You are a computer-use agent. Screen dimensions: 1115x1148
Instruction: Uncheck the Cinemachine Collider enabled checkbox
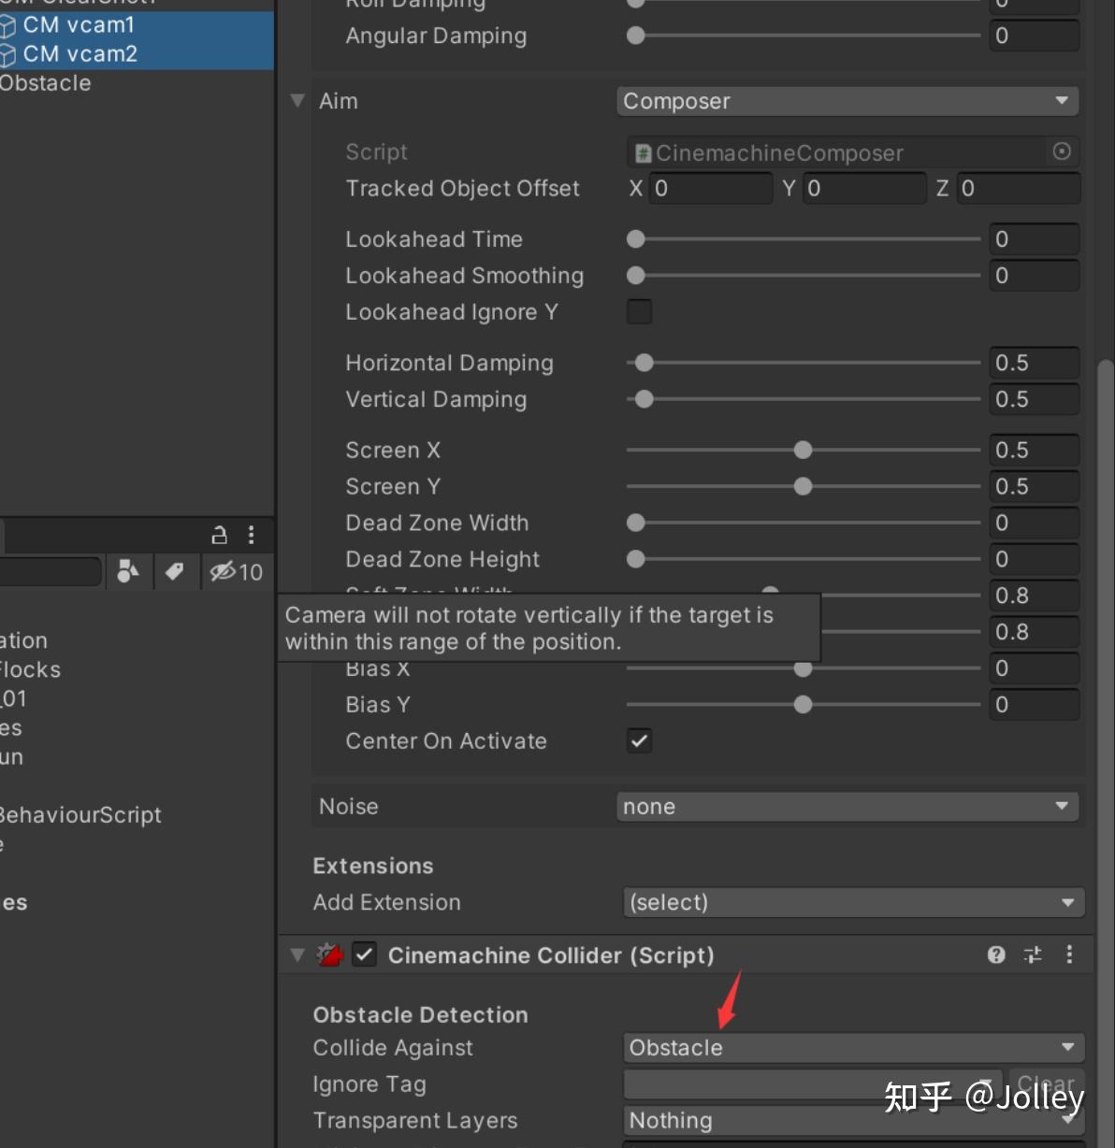(364, 954)
